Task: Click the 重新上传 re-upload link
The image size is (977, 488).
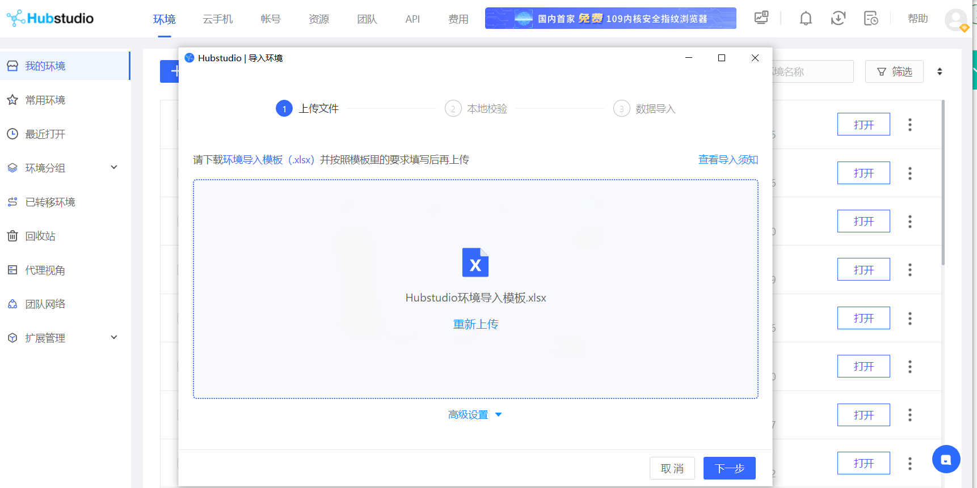Action: [x=475, y=324]
